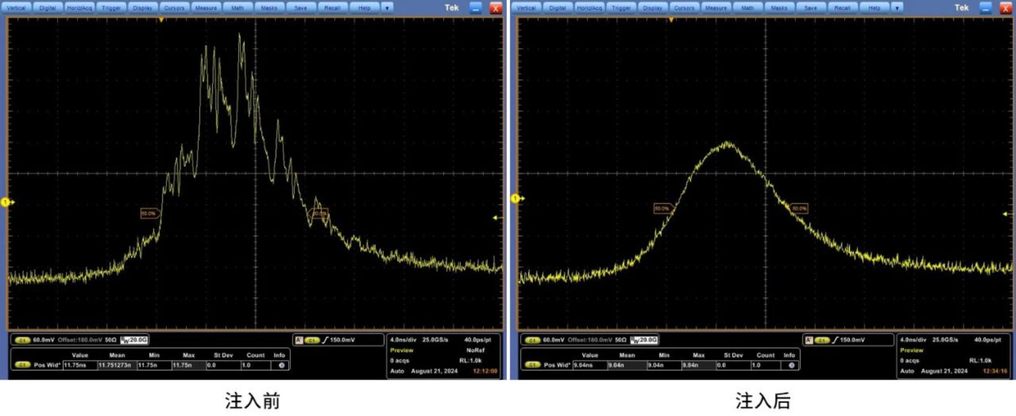
Task: Click the trigger A badge in right scope
Action: click(808, 340)
